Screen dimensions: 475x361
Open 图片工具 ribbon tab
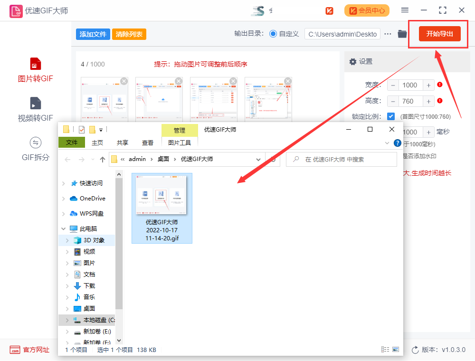(x=180, y=142)
